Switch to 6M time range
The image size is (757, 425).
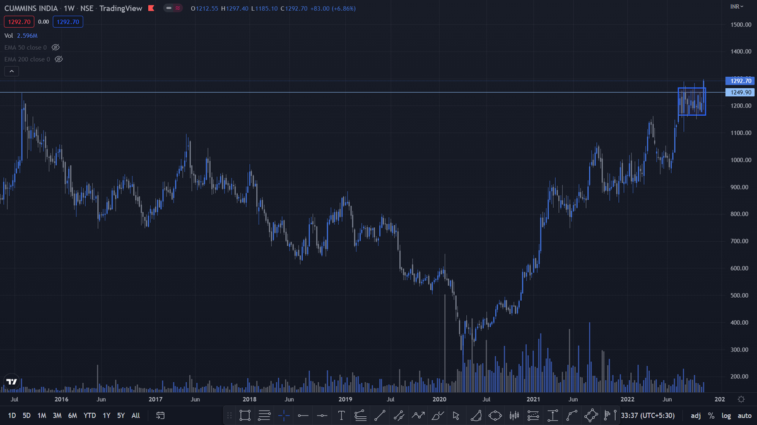coord(73,416)
